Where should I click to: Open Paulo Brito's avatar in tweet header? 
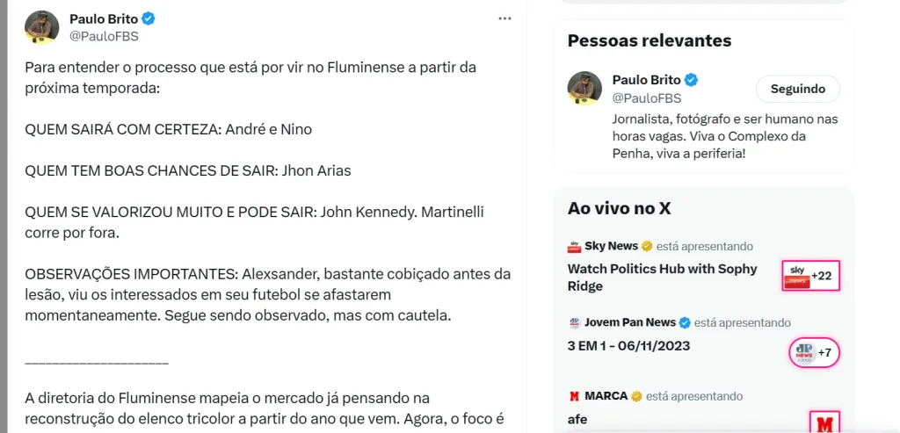click(41, 27)
